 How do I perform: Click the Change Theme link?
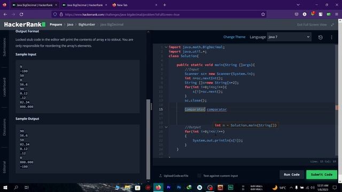coord(234,37)
